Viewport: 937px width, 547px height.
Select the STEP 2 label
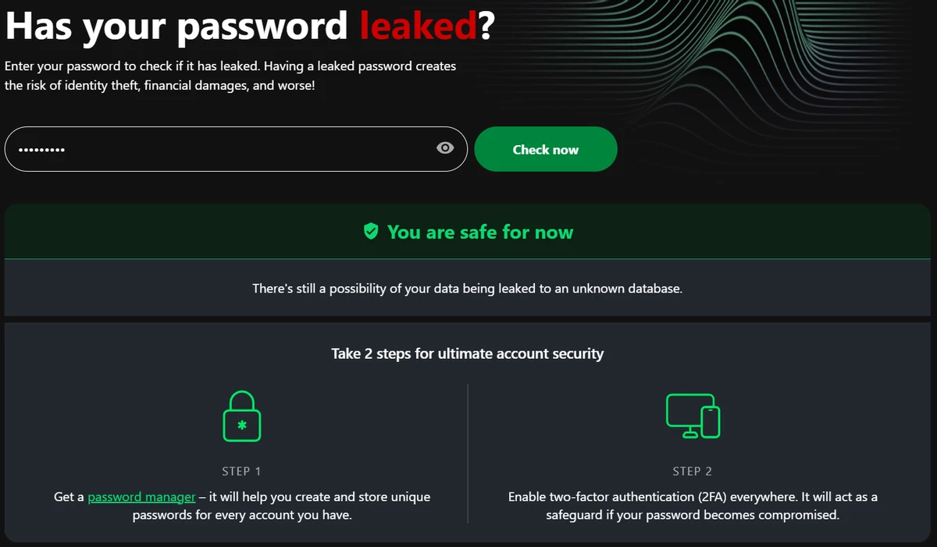click(693, 471)
